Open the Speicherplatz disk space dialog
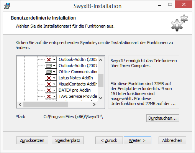This screenshot has width=195, height=153. point(68,140)
